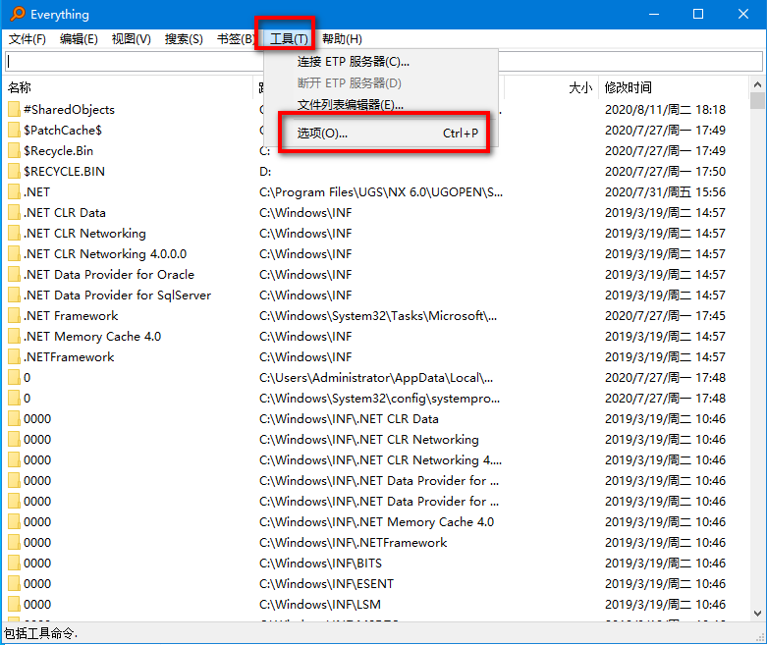Select the $Recycle.Bin folder icon
Screen dimensions: 767x645
(x=14, y=150)
